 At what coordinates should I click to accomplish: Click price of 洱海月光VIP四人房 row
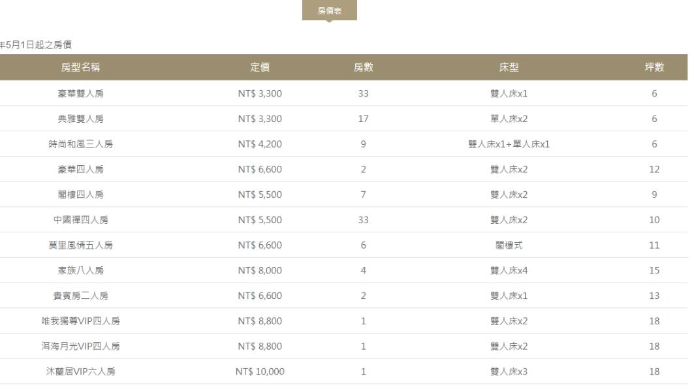point(260,346)
